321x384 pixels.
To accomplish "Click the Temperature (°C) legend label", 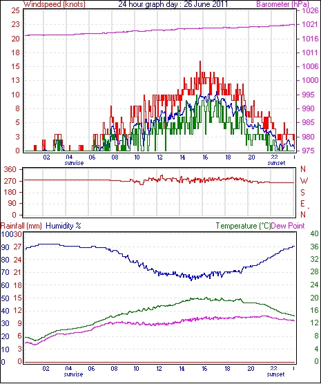I will [x=244, y=226].
